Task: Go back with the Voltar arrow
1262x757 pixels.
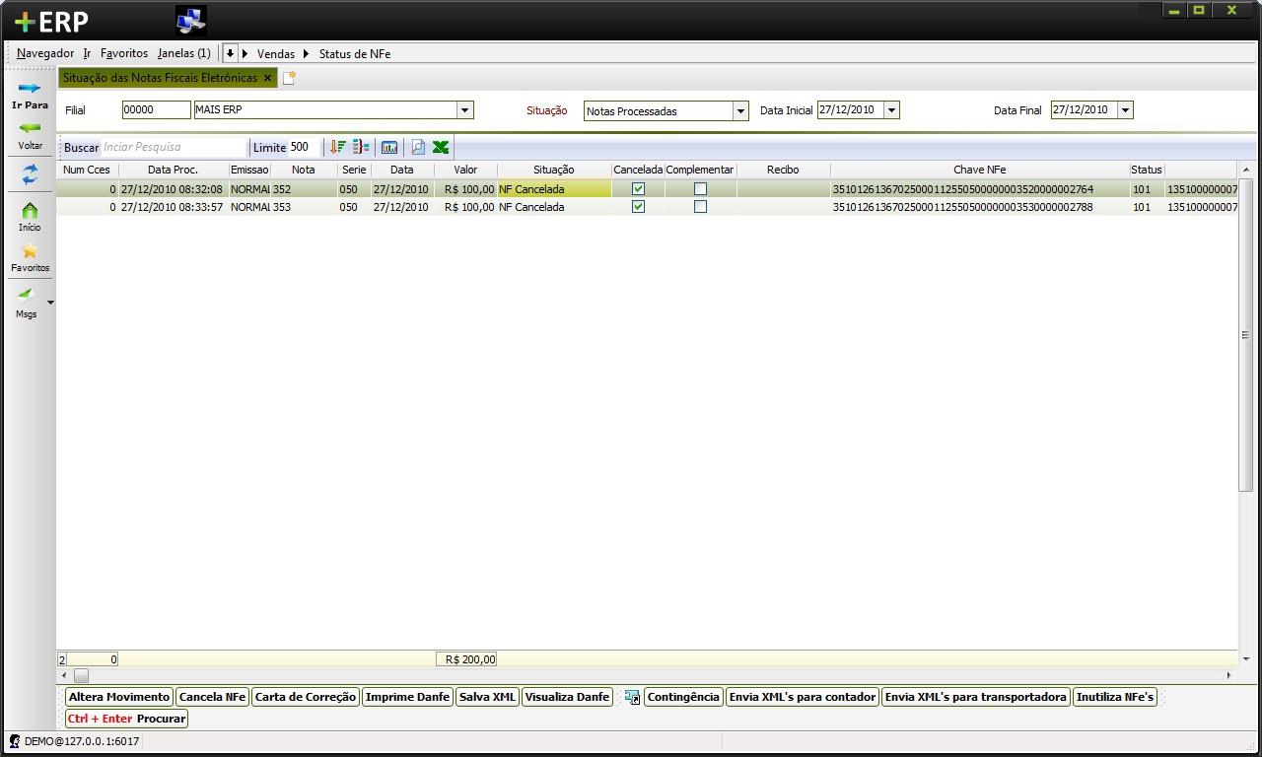Action: tap(30, 128)
